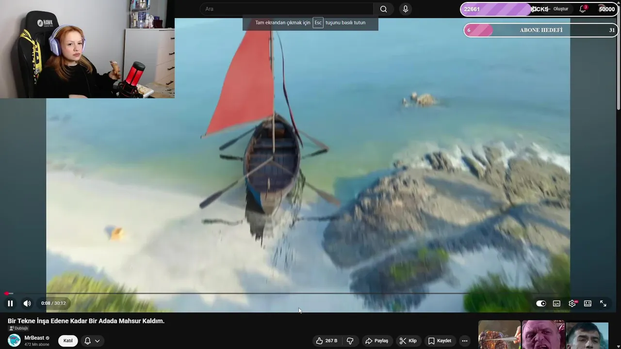Click the ABONE HEDEFİ goal bar
This screenshot has height=349, width=621.
click(541, 30)
